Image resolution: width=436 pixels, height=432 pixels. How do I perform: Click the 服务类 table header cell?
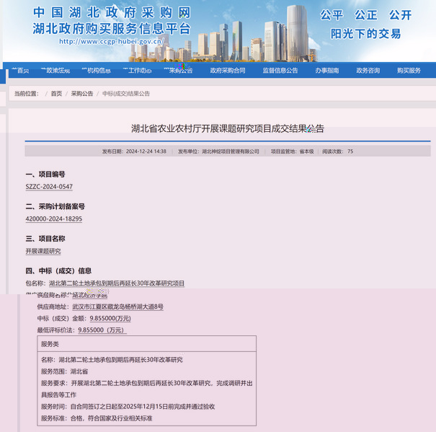tap(146, 344)
